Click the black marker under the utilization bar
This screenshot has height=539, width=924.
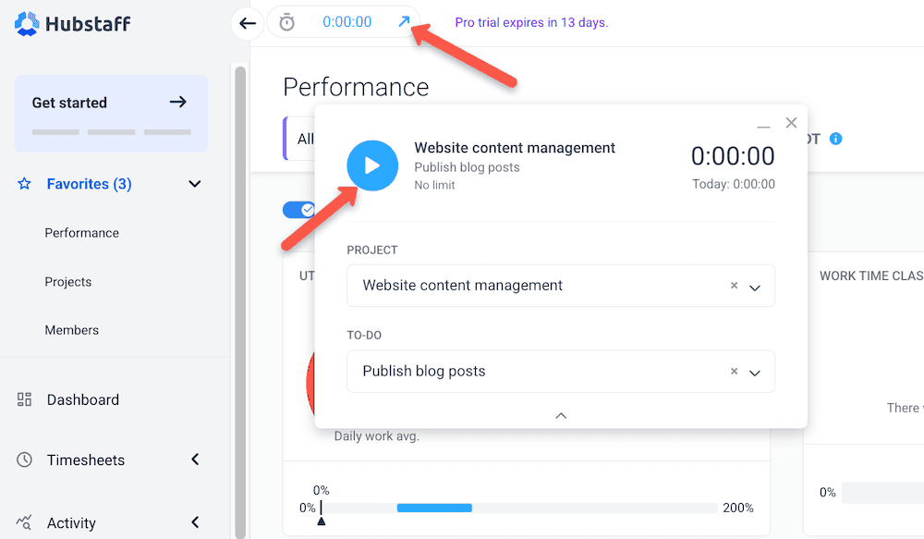coord(322,521)
